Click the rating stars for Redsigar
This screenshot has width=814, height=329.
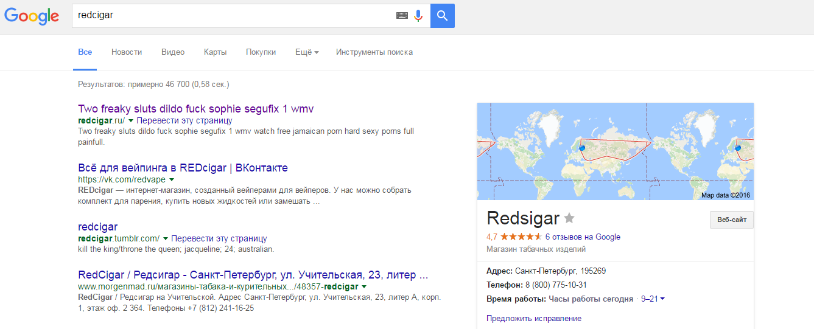pos(521,237)
